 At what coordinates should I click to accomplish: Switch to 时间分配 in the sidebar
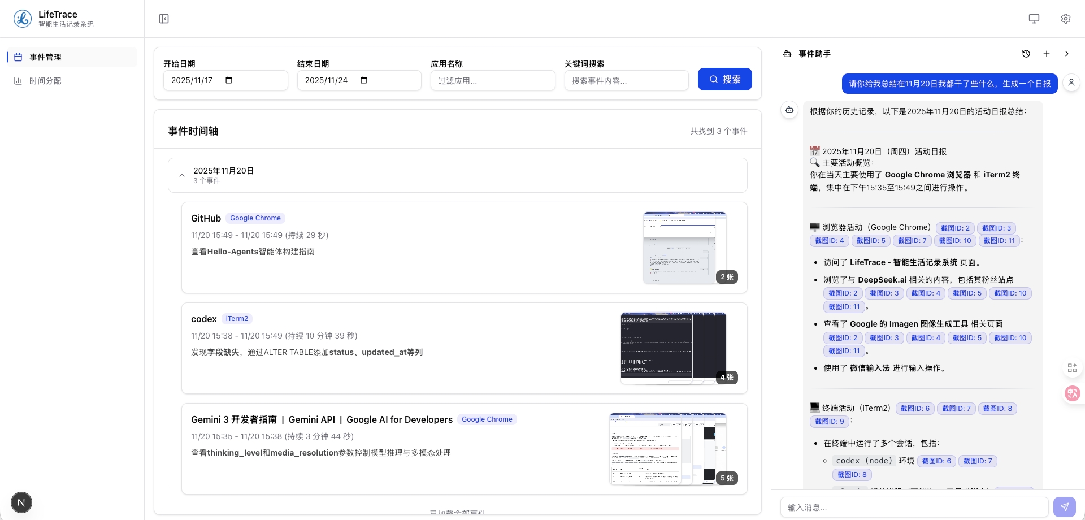(x=45, y=81)
